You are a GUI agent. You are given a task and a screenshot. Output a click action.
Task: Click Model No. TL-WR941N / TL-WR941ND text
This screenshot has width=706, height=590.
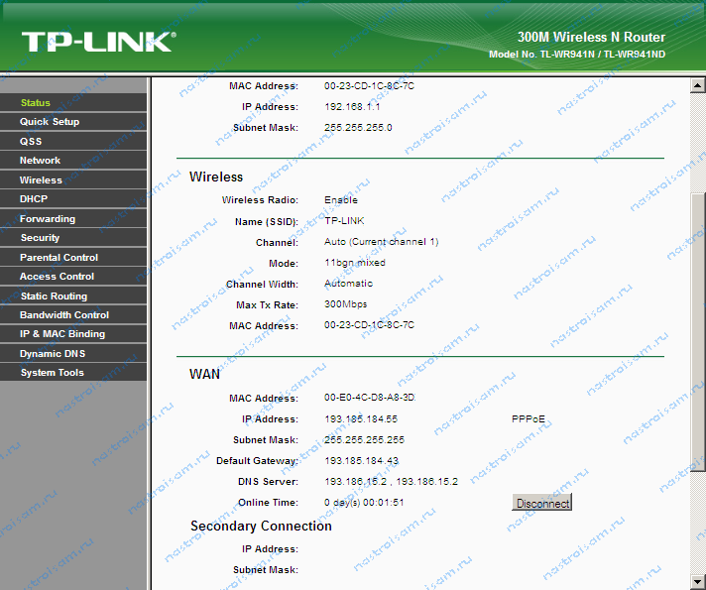coord(577,55)
